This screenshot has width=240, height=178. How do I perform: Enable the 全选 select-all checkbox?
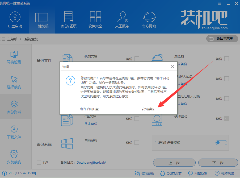pyautogui.click(x=39, y=163)
